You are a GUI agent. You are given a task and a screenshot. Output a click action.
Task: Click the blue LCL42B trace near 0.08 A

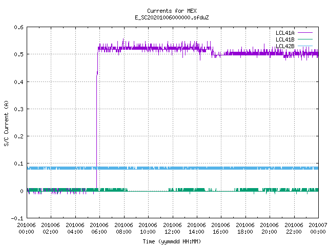(x=173, y=168)
